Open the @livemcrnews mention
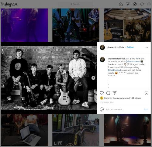 click(133, 61)
